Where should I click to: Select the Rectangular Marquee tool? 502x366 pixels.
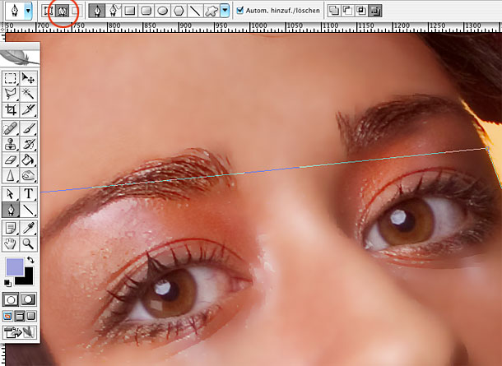click(x=11, y=79)
